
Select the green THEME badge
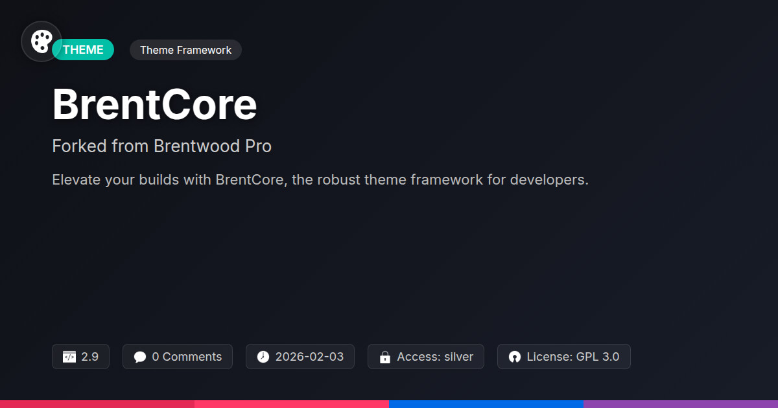84,50
